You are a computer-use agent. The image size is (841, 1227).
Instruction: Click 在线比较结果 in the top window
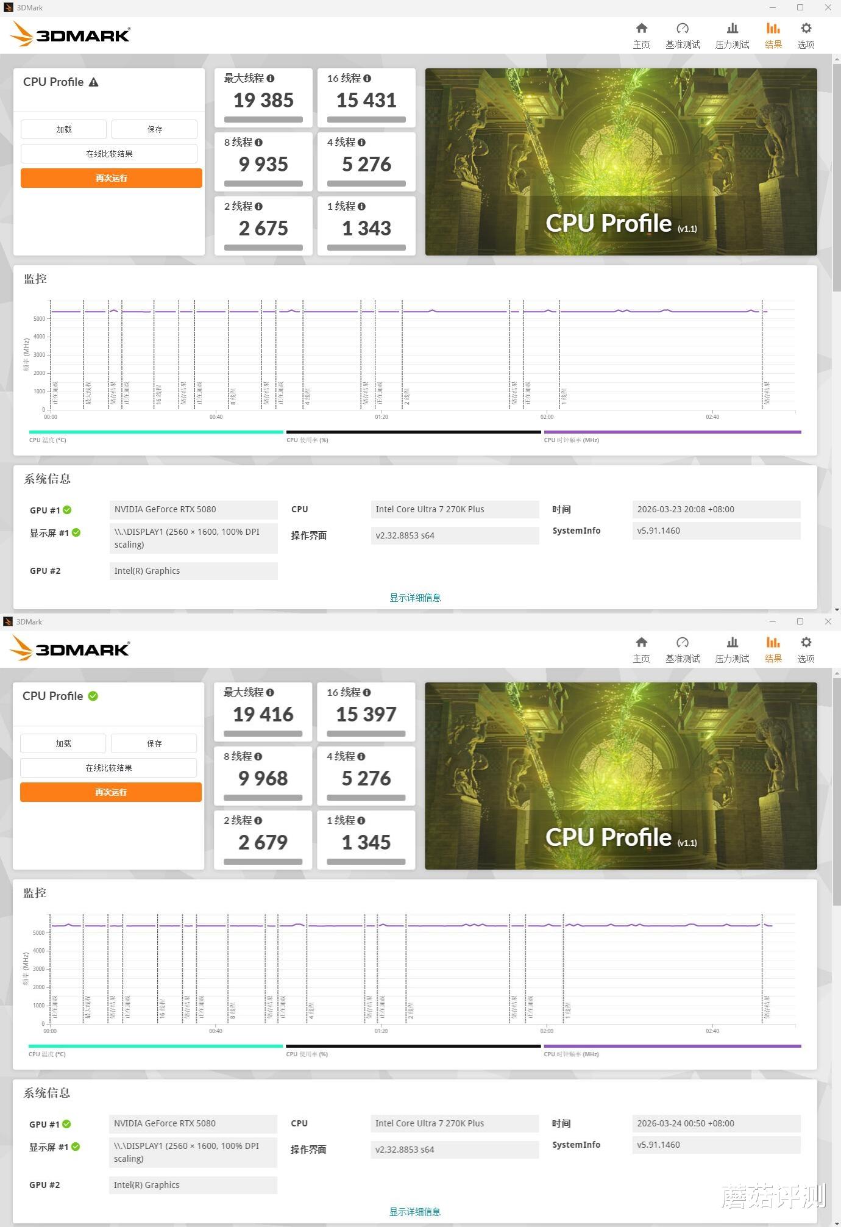(109, 154)
